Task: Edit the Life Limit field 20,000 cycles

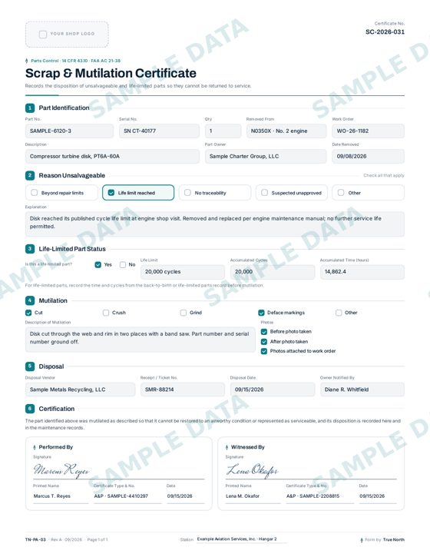Action: [x=183, y=272]
